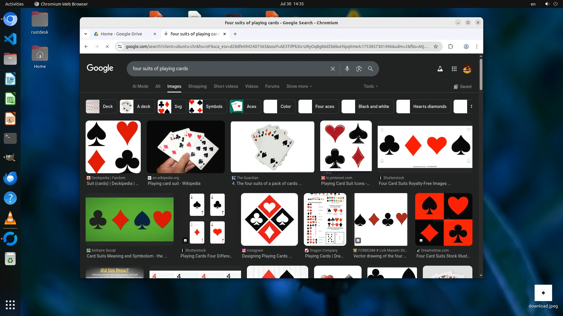
Task: Select the Shopping search tab
Action: 197,86
